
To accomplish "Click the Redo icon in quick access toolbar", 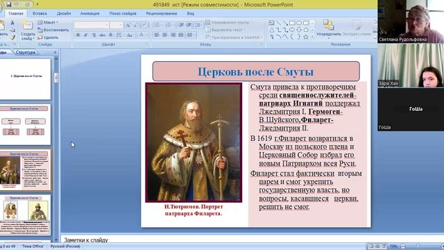I will (28, 5).
